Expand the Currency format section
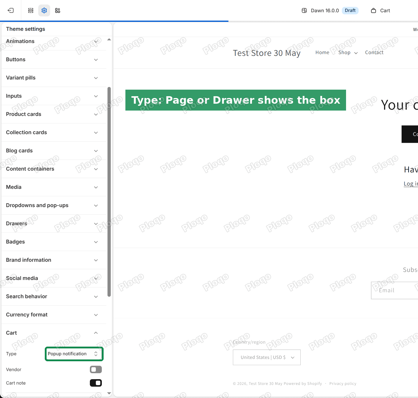Viewport: 418px width, 398px height. pos(54,315)
